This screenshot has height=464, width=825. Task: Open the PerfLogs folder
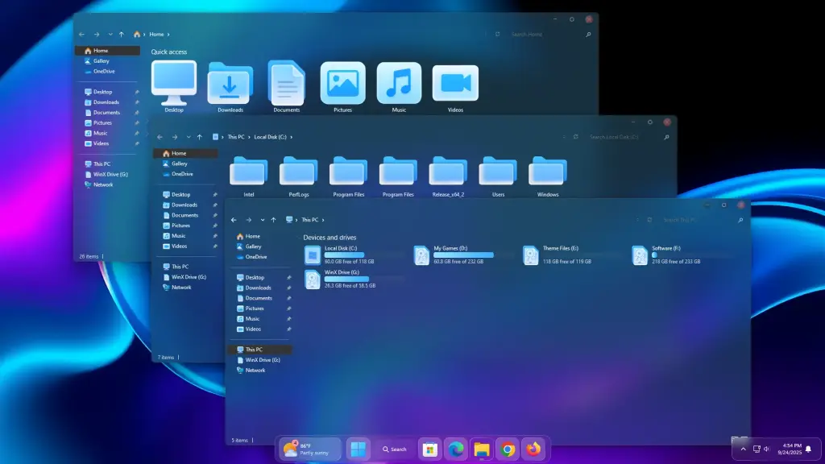[x=298, y=172]
